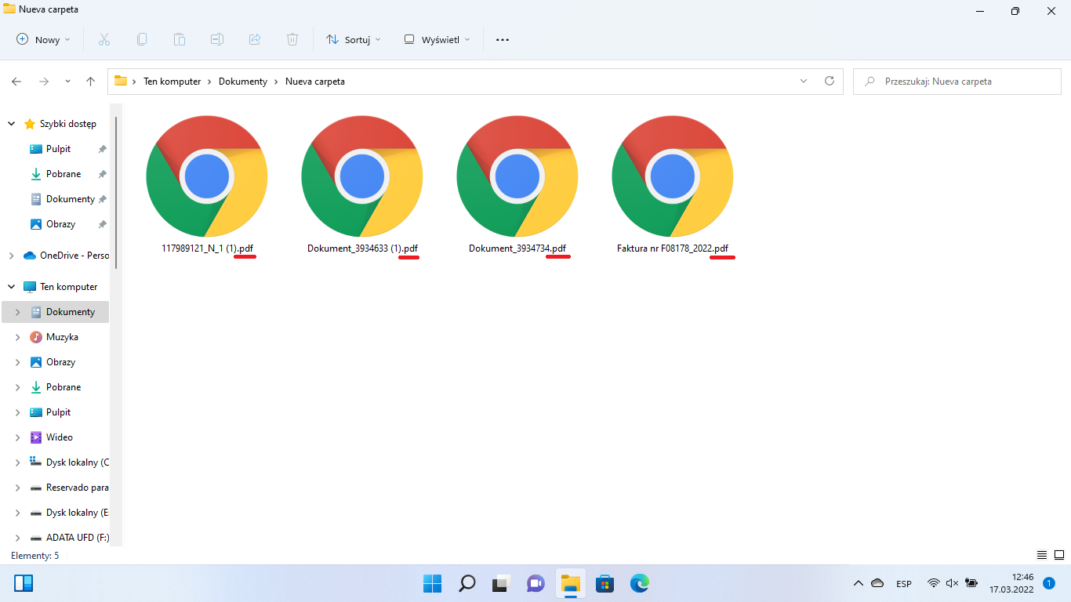Collapse the Szybki dostęp section
The width and height of the screenshot is (1071, 602).
point(11,124)
